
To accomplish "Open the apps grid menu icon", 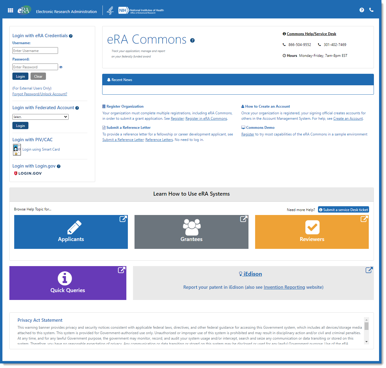I will [x=10, y=10].
